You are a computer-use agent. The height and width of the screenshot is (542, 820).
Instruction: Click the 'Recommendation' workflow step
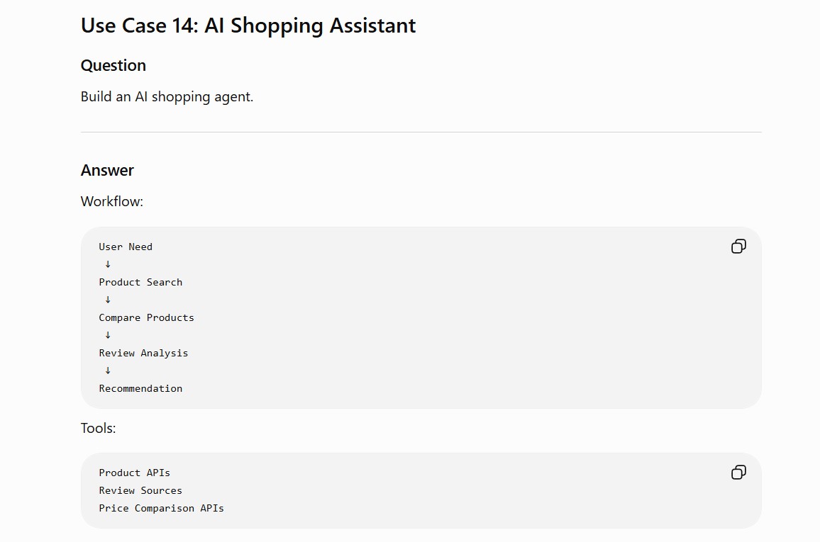coord(140,388)
